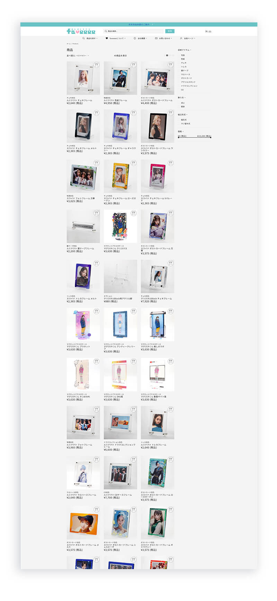Viewport: 277px width, 601px height.
Task: Open the 会社概要 menu
Action: pos(140,39)
